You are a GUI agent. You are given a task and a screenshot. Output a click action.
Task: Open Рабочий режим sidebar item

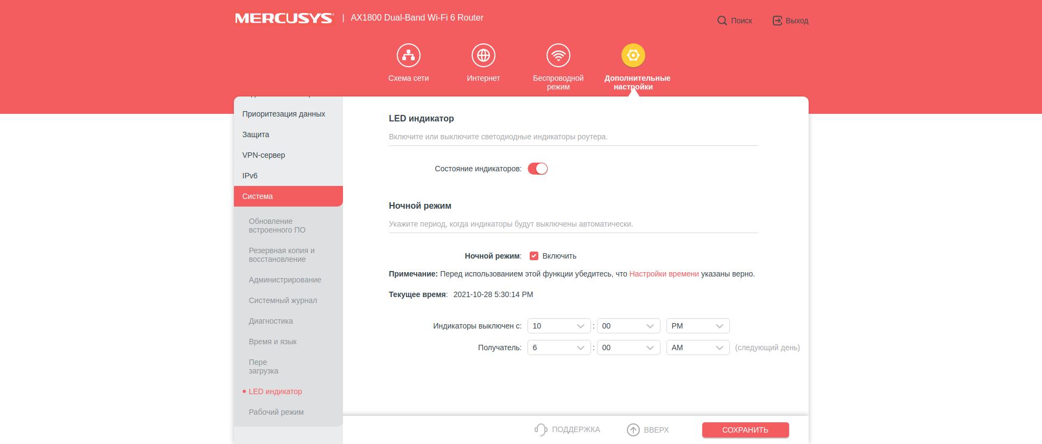pos(276,412)
